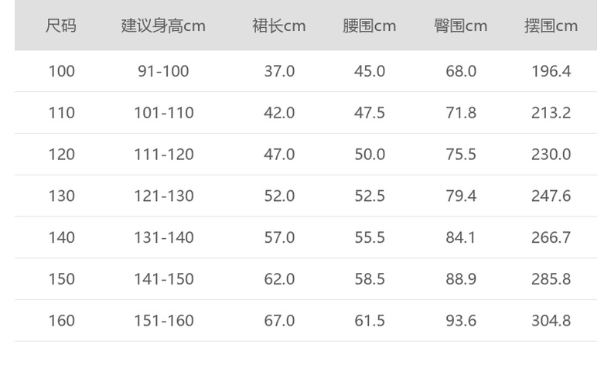Image resolution: width=611 pixels, height=375 pixels.
Task: Select the 建议身高cm column header
Action: 163,26
